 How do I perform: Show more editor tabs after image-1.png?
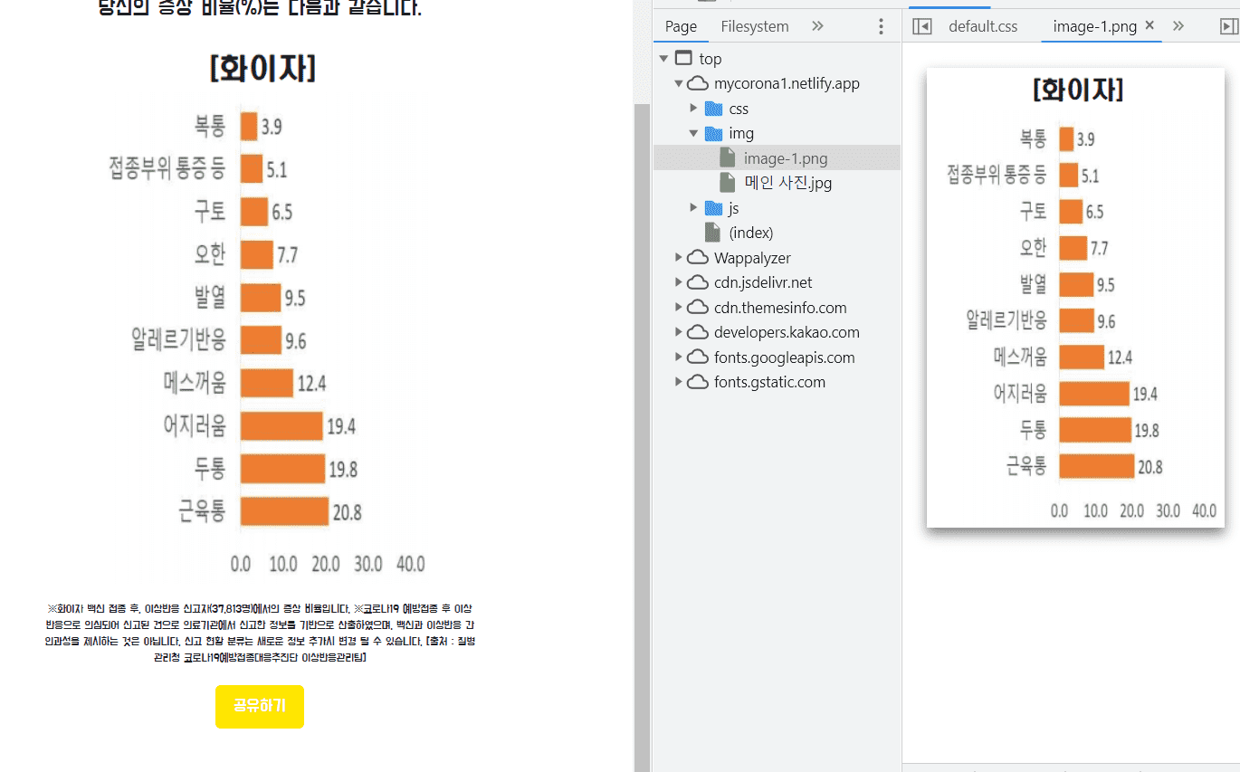click(1178, 26)
